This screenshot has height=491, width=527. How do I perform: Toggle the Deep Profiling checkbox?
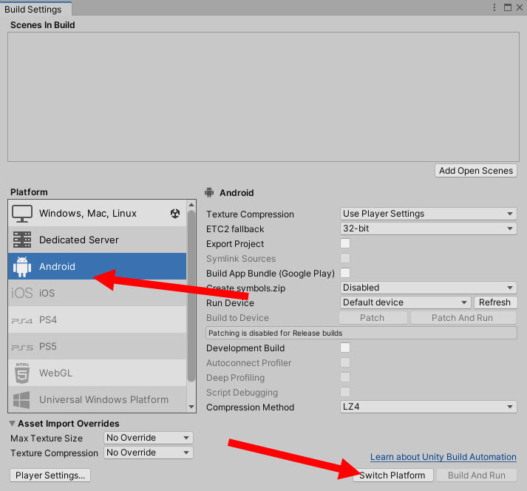(x=345, y=377)
